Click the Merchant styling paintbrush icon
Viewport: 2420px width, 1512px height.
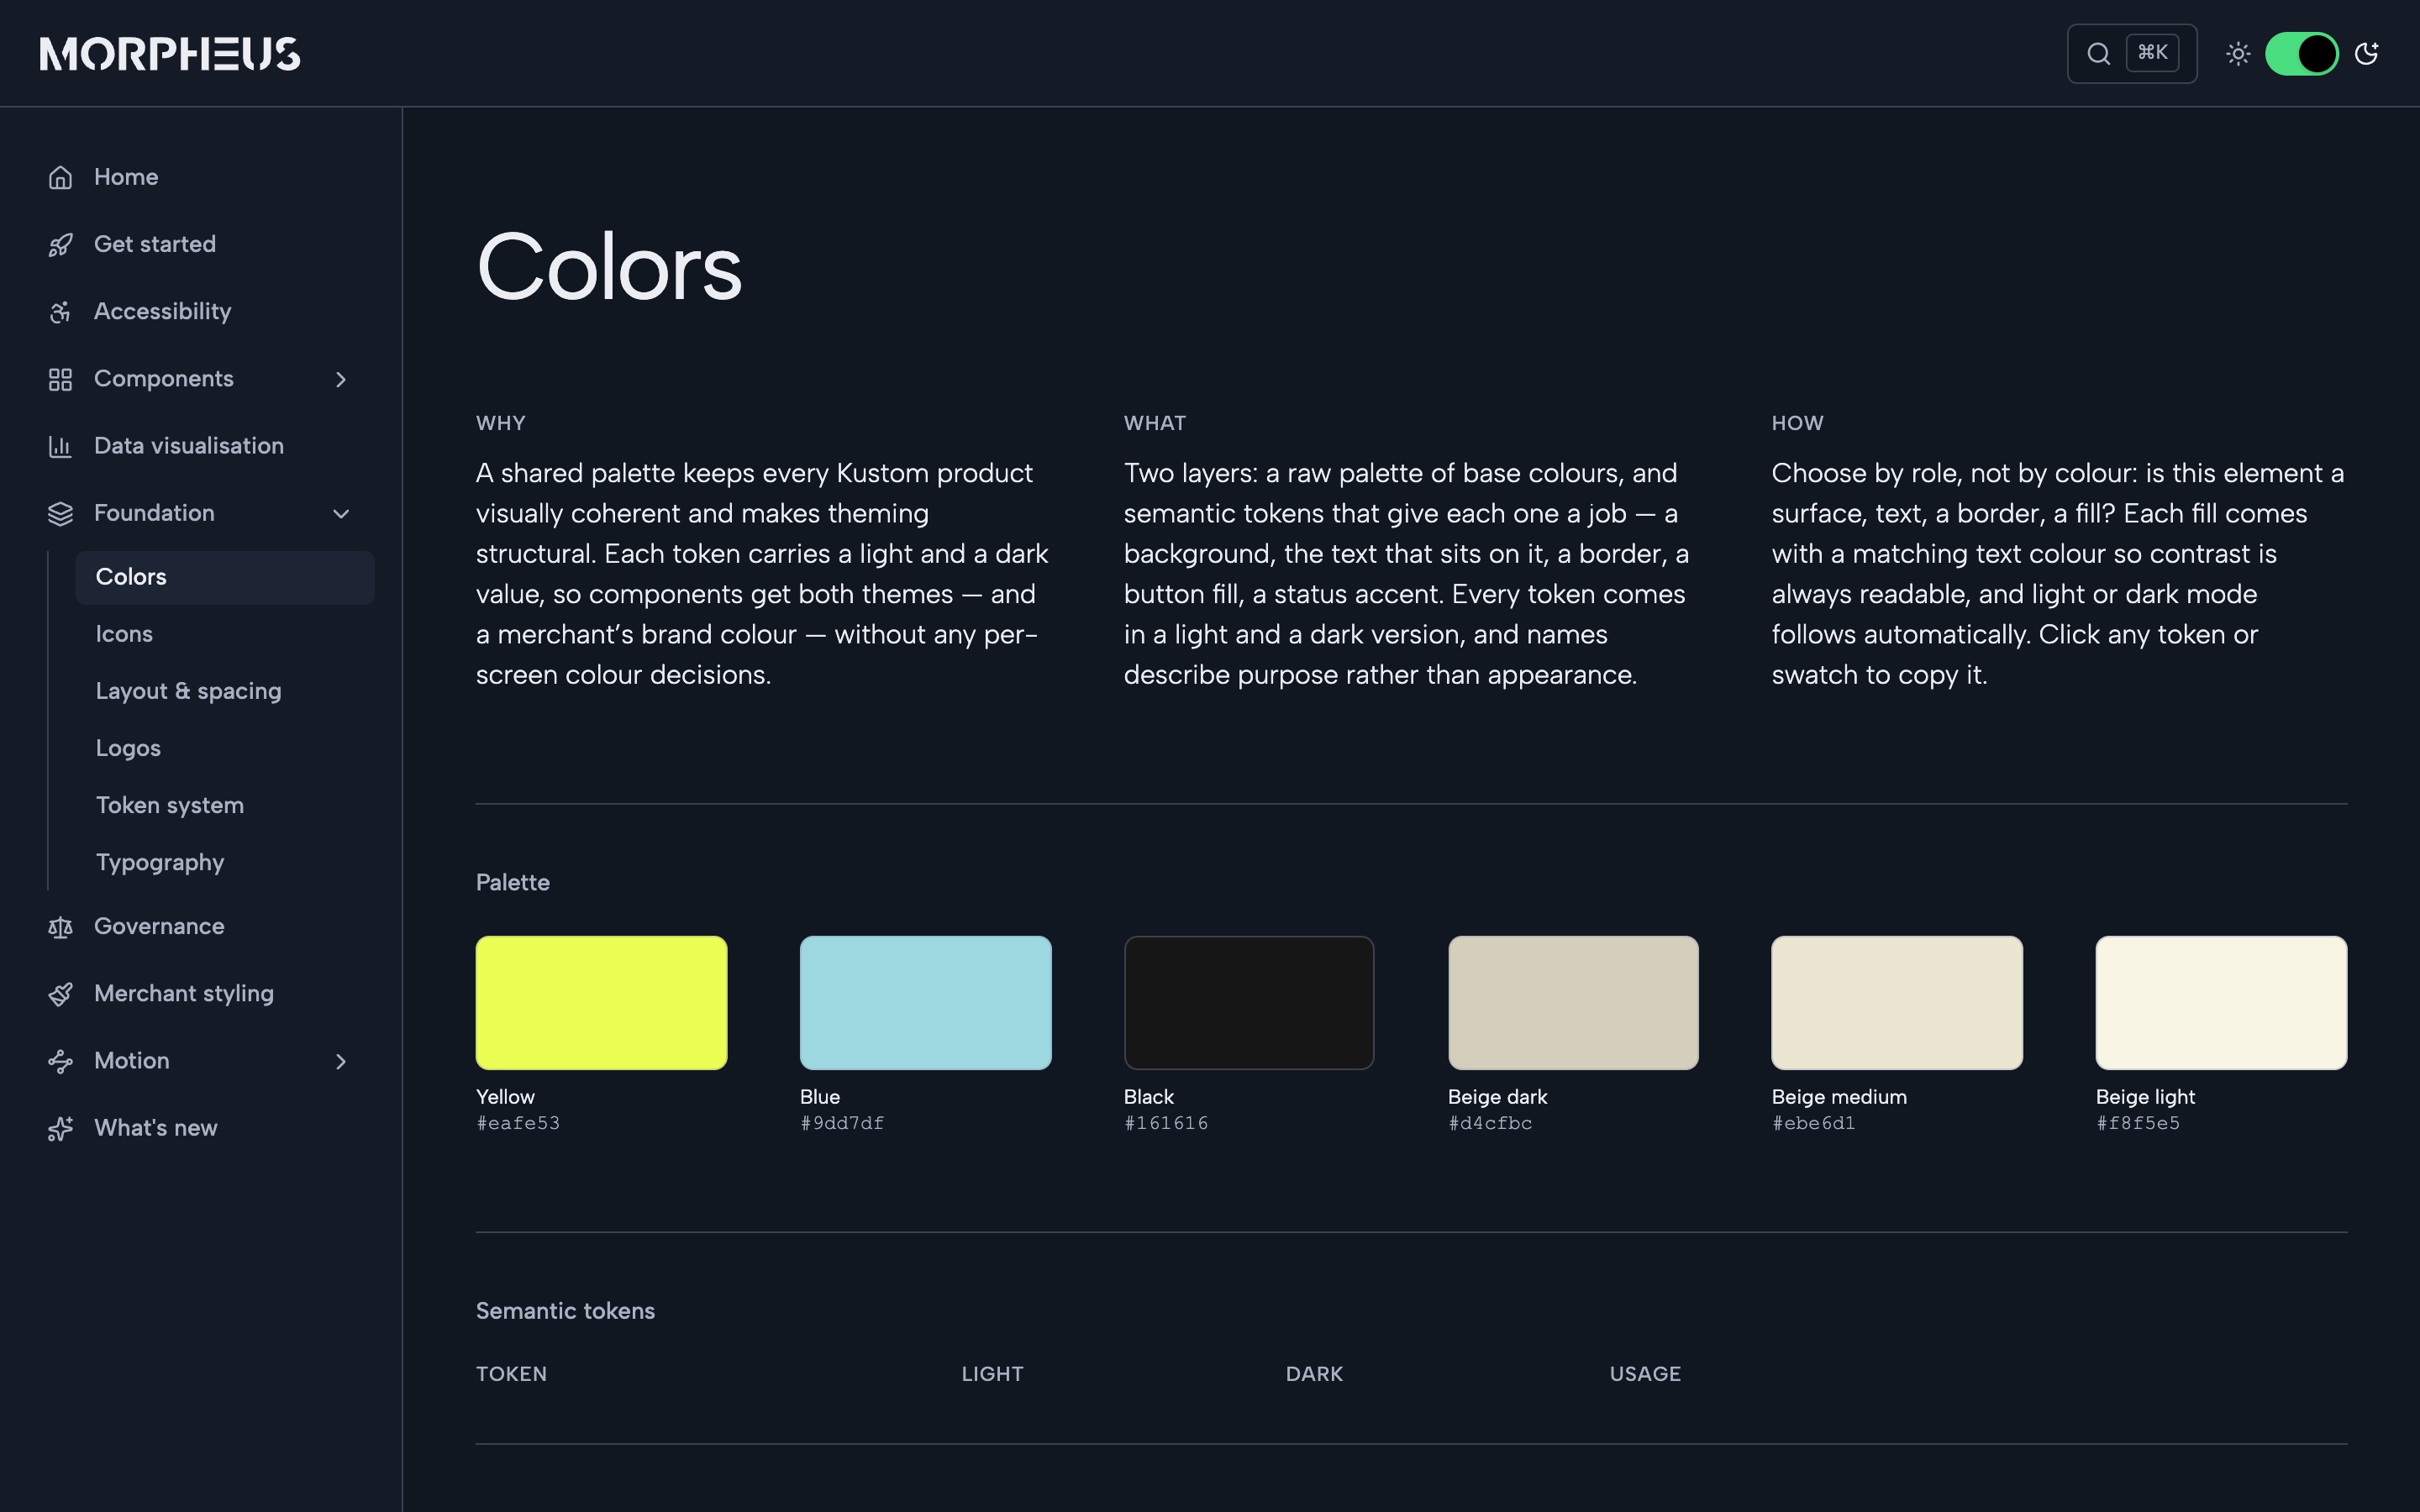pyautogui.click(x=60, y=994)
